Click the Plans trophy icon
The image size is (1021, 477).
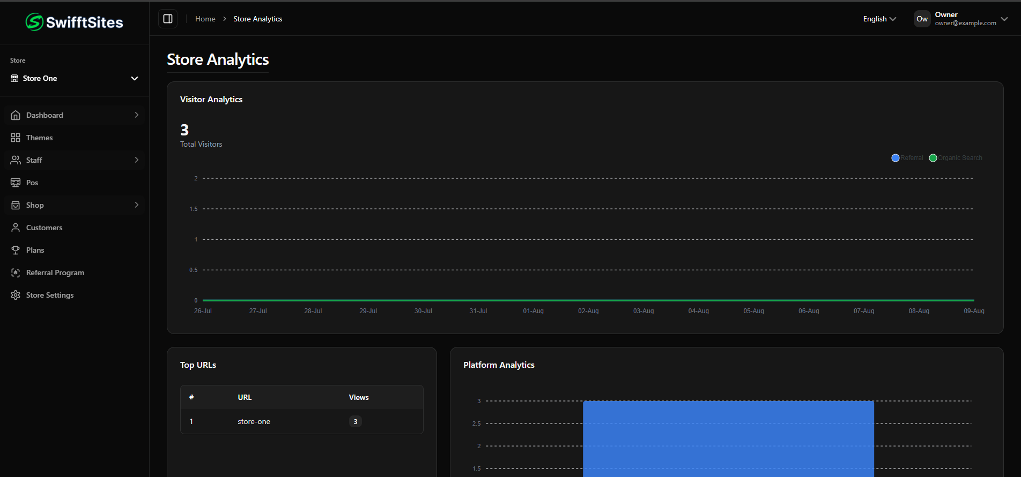(16, 250)
